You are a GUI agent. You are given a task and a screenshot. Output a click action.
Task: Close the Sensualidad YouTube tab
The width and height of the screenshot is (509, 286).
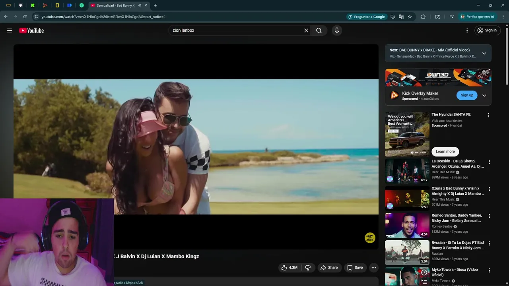tap(146, 6)
